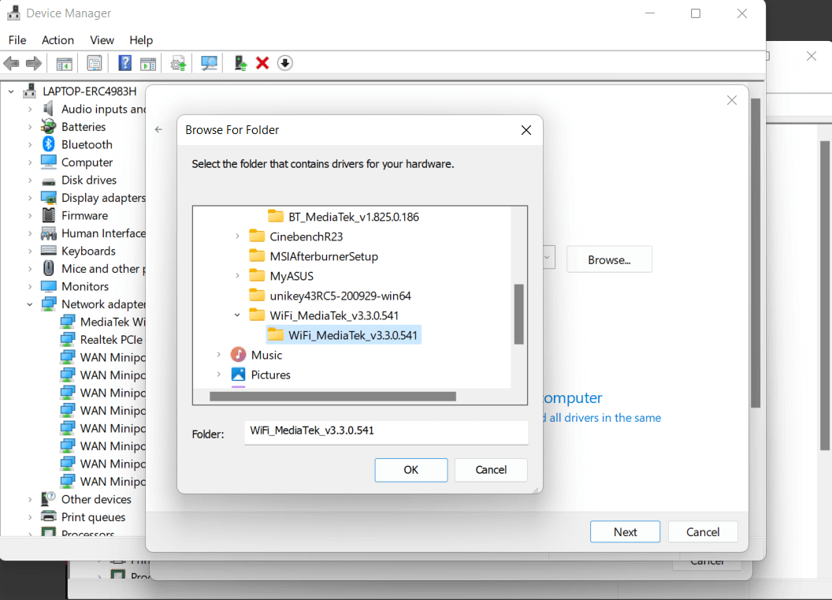Click the red X Uninstall device icon
This screenshot has width=832, height=600.
262,63
